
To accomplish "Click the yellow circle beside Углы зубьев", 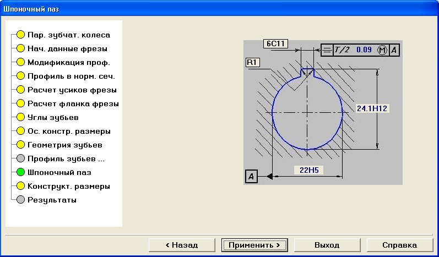I will pyautogui.click(x=20, y=117).
